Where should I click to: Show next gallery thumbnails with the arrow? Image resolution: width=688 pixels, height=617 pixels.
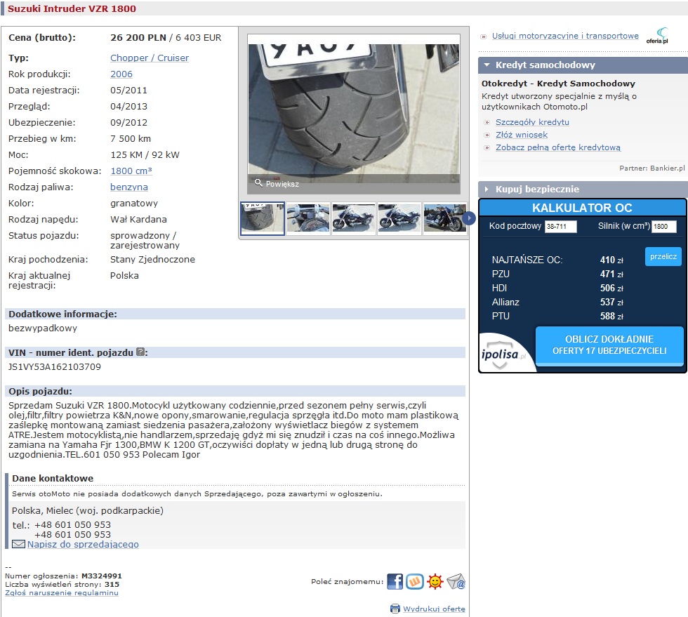click(469, 218)
